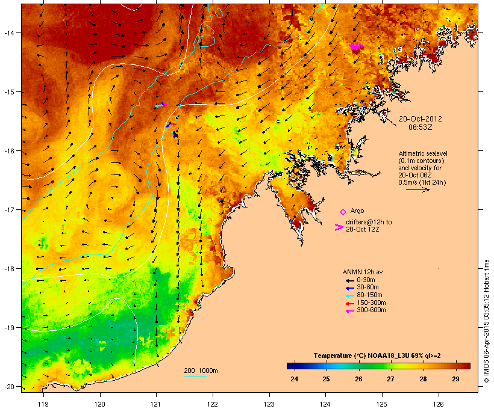494x409 pixels.
Task: Click the -14 latitude axis label
Action: (x=8, y=33)
